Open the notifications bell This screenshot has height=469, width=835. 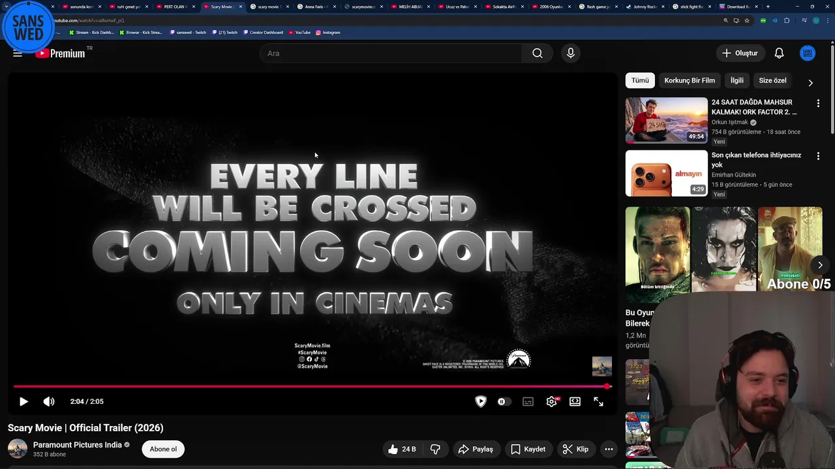pyautogui.click(x=779, y=53)
